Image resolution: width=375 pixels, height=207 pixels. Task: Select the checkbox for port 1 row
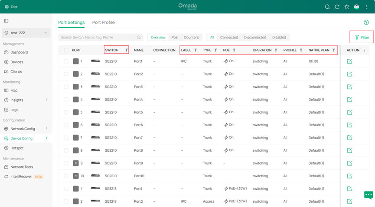(66, 61)
